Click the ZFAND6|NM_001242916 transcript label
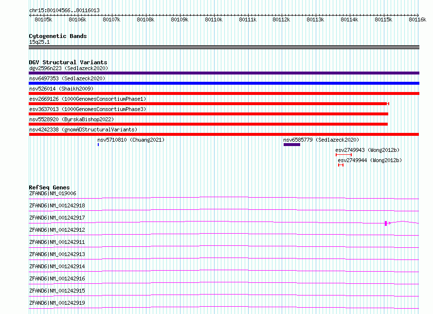Screen dimensions: 433x314 (x=57, y=278)
